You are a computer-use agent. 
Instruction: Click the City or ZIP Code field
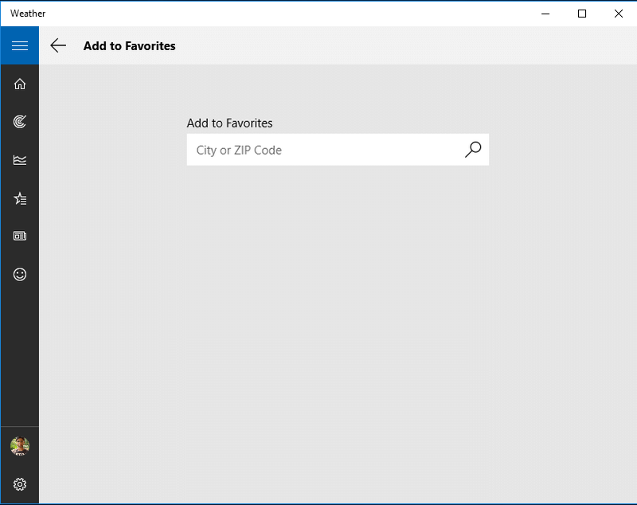pos(325,150)
